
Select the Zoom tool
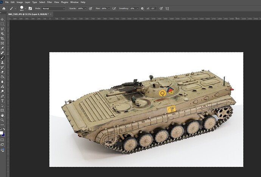tap(2, 120)
